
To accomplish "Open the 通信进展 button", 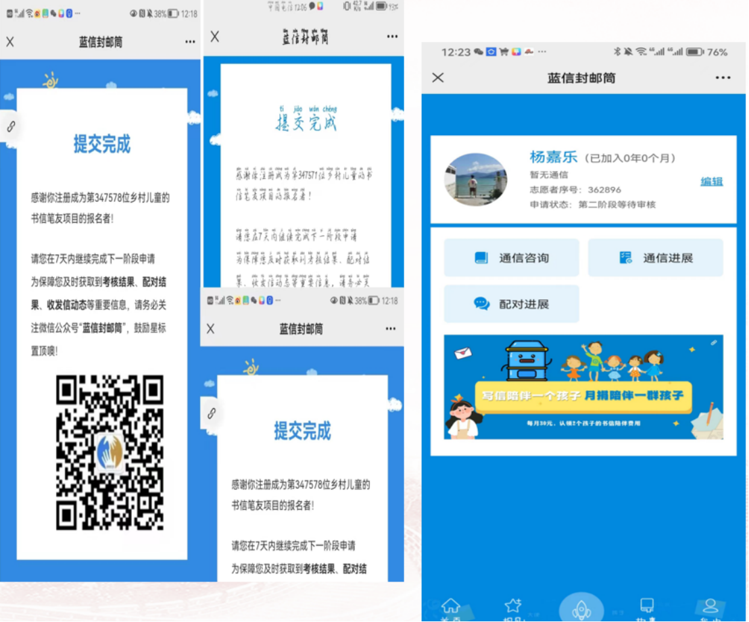I will coord(656,258).
